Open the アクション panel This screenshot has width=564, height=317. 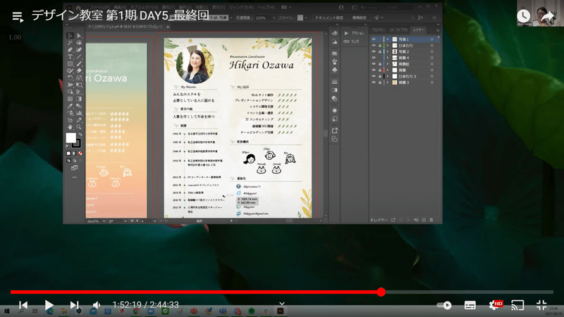[x=355, y=33]
